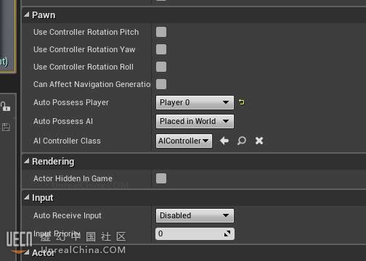This screenshot has width=366, height=261.
Task: Click the AI Controller Class label
Action: tap(67, 141)
